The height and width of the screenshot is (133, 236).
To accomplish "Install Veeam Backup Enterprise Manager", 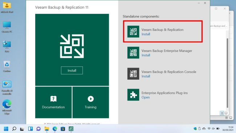I will [146, 55].
